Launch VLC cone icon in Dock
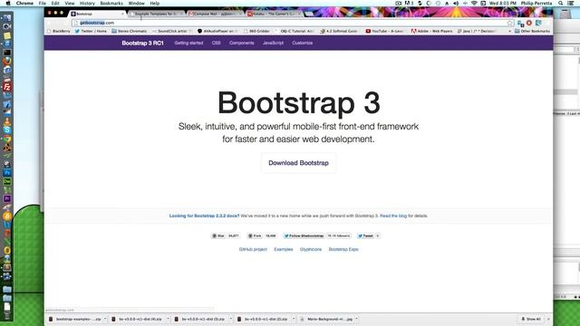 point(7,121)
